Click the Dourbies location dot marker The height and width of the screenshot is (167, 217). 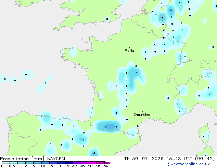142,112
